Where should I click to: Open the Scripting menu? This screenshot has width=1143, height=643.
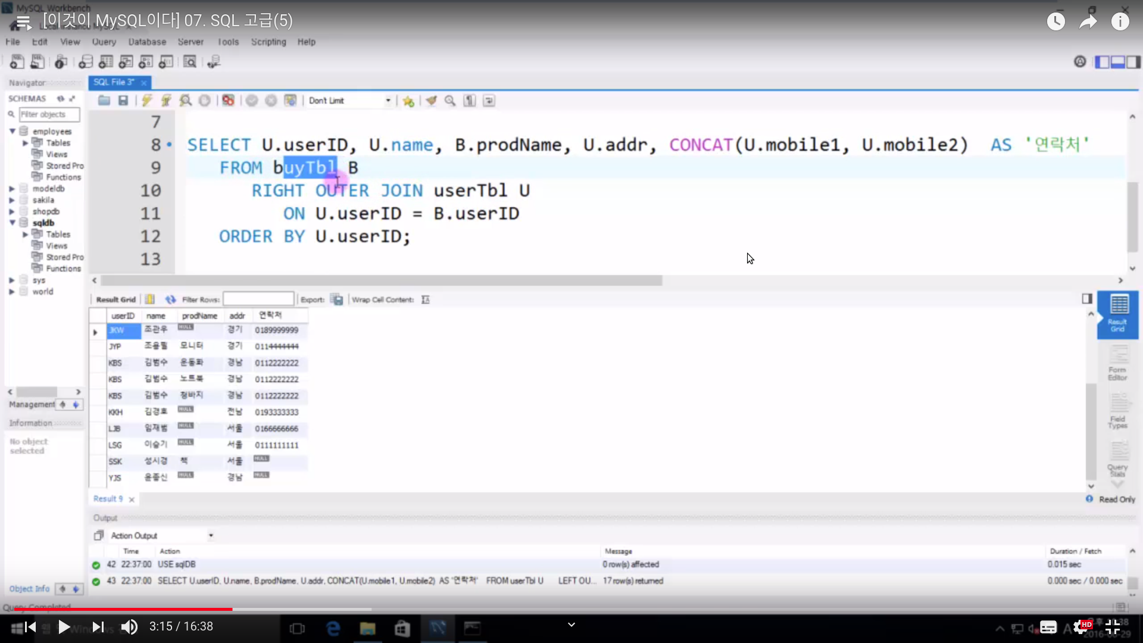pyautogui.click(x=268, y=42)
